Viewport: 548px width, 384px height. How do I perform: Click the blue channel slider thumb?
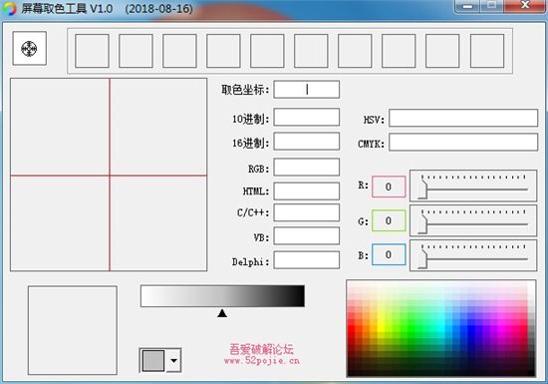point(422,258)
